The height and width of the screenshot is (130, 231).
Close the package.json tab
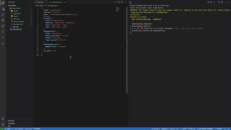tap(65, 2)
